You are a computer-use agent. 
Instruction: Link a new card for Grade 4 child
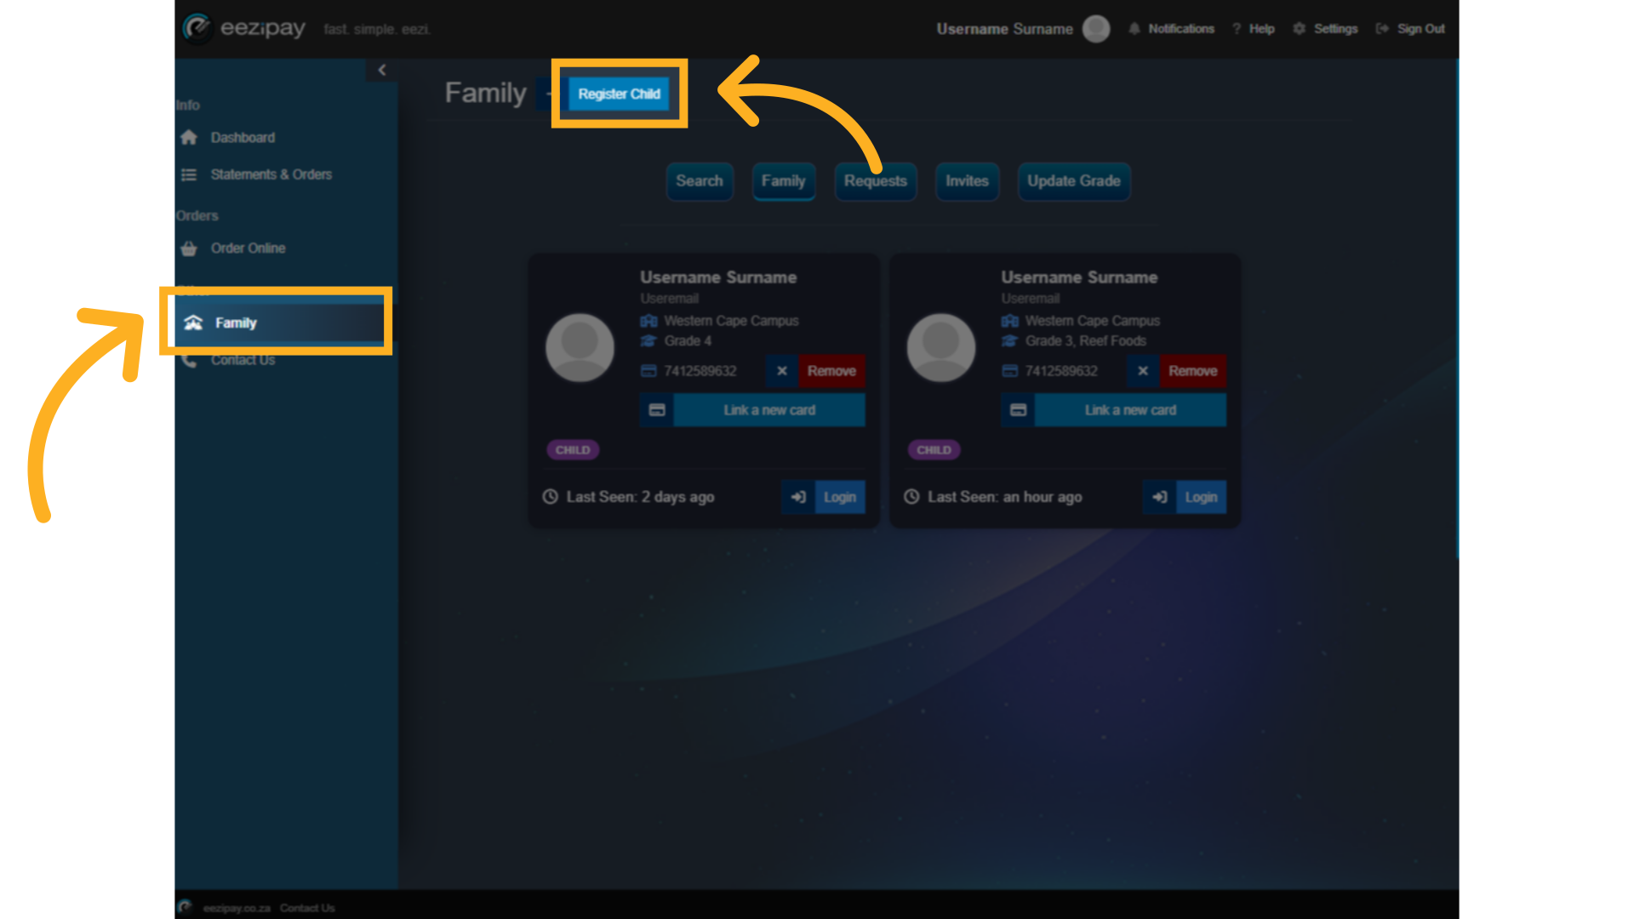[769, 410]
